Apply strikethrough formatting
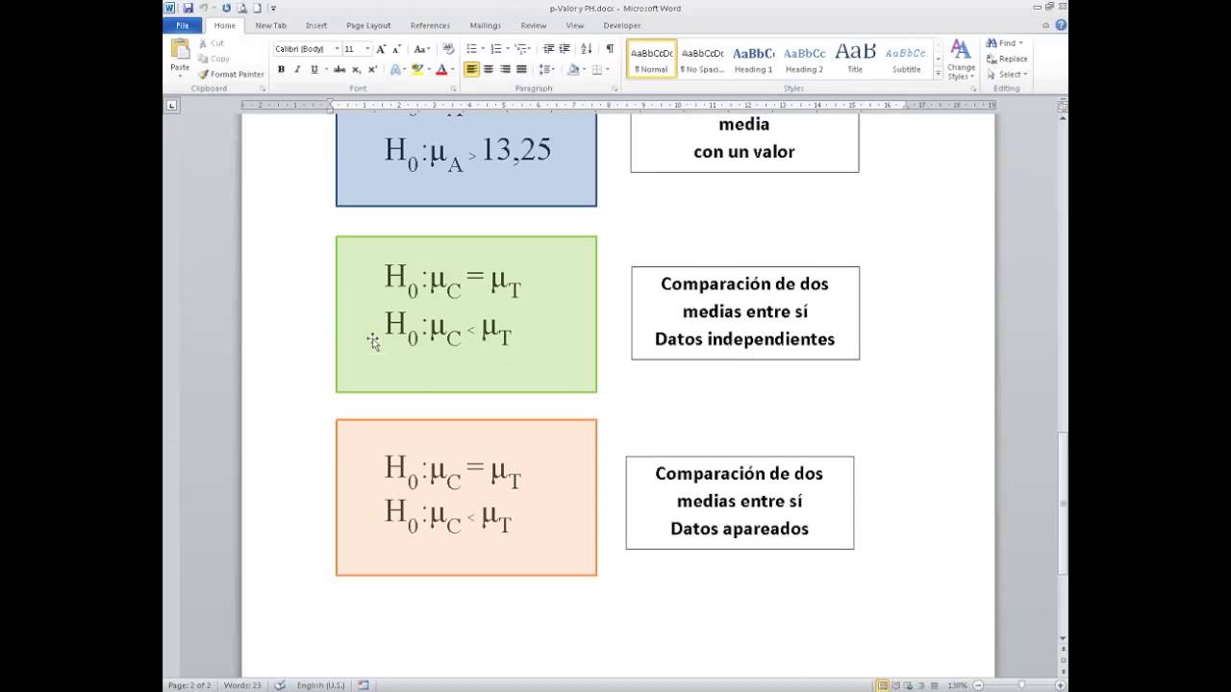Screen dimensions: 1231x692 (x=339, y=69)
